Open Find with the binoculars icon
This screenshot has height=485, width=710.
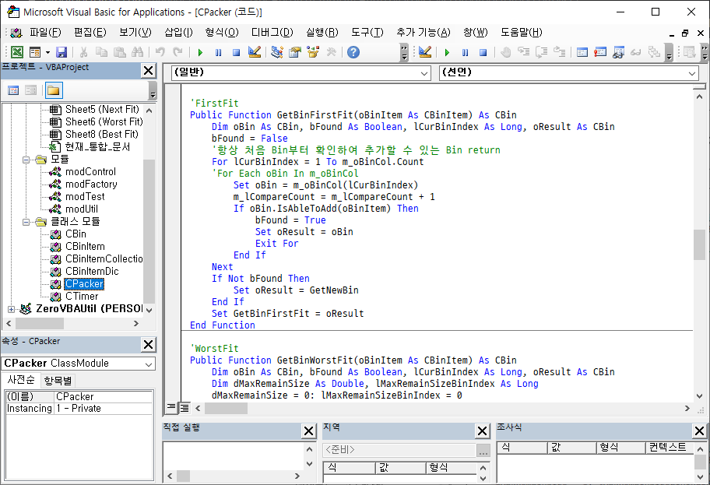click(x=137, y=52)
